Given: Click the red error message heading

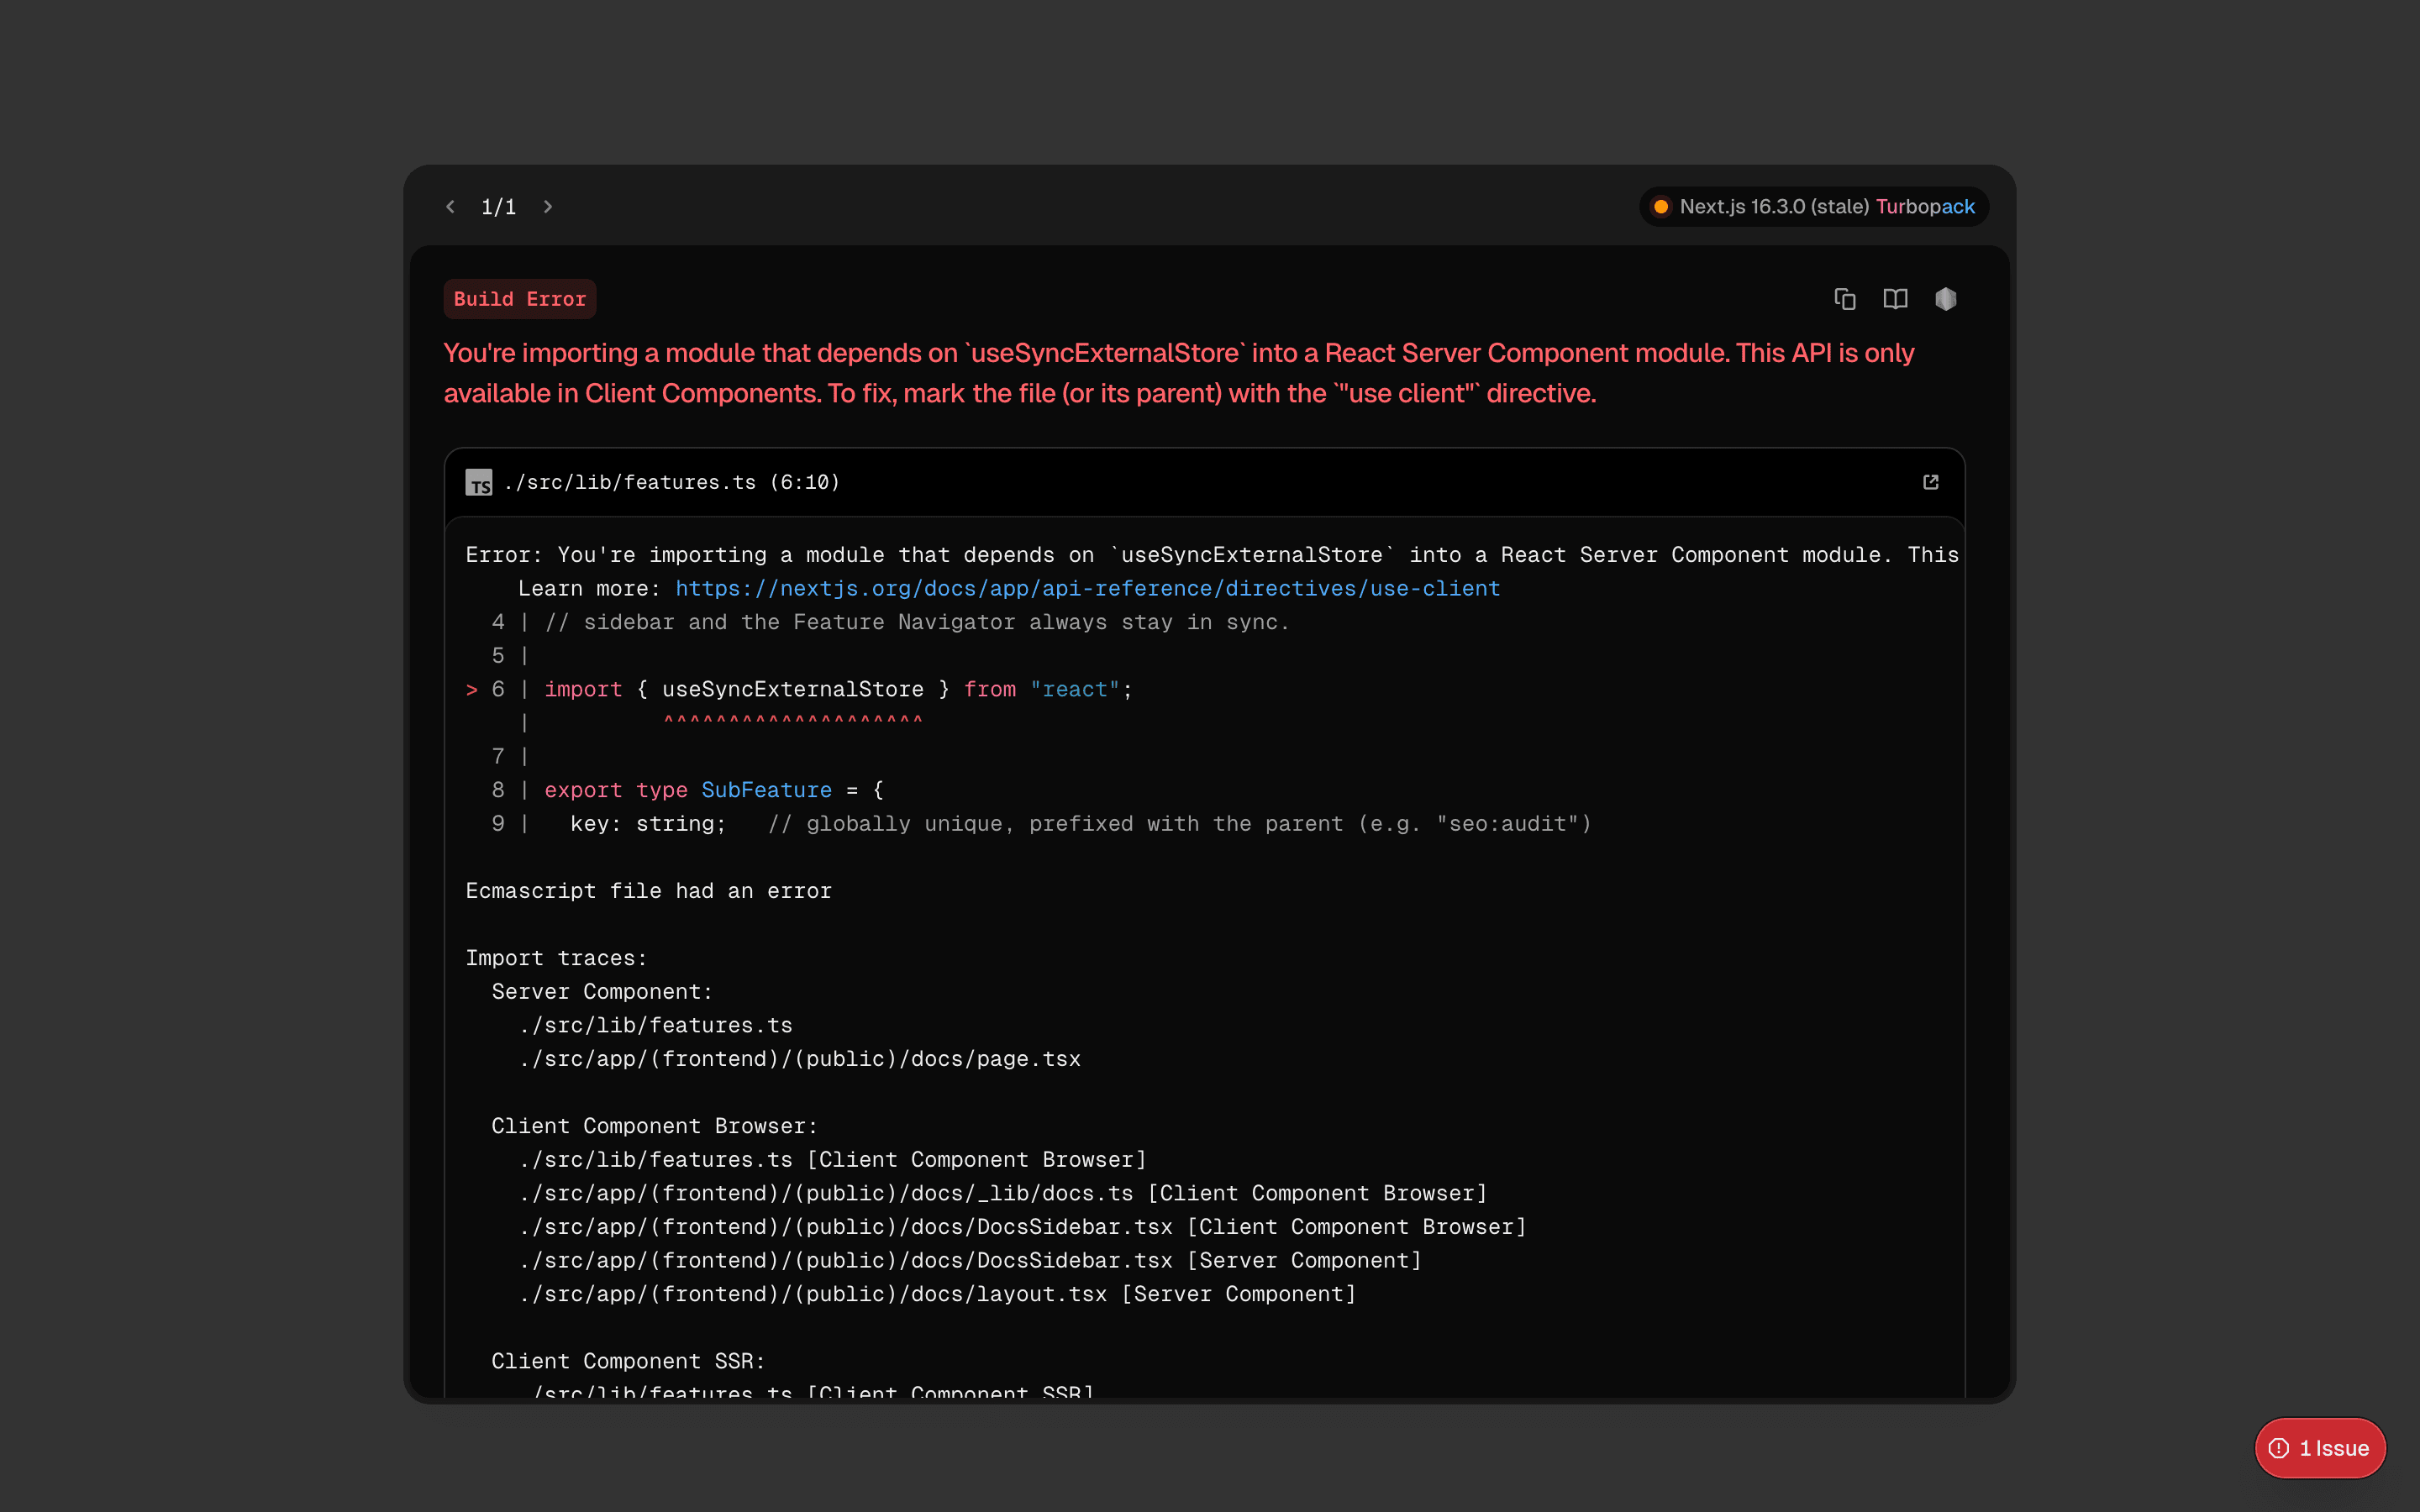Looking at the screenshot, I should click(x=1179, y=373).
